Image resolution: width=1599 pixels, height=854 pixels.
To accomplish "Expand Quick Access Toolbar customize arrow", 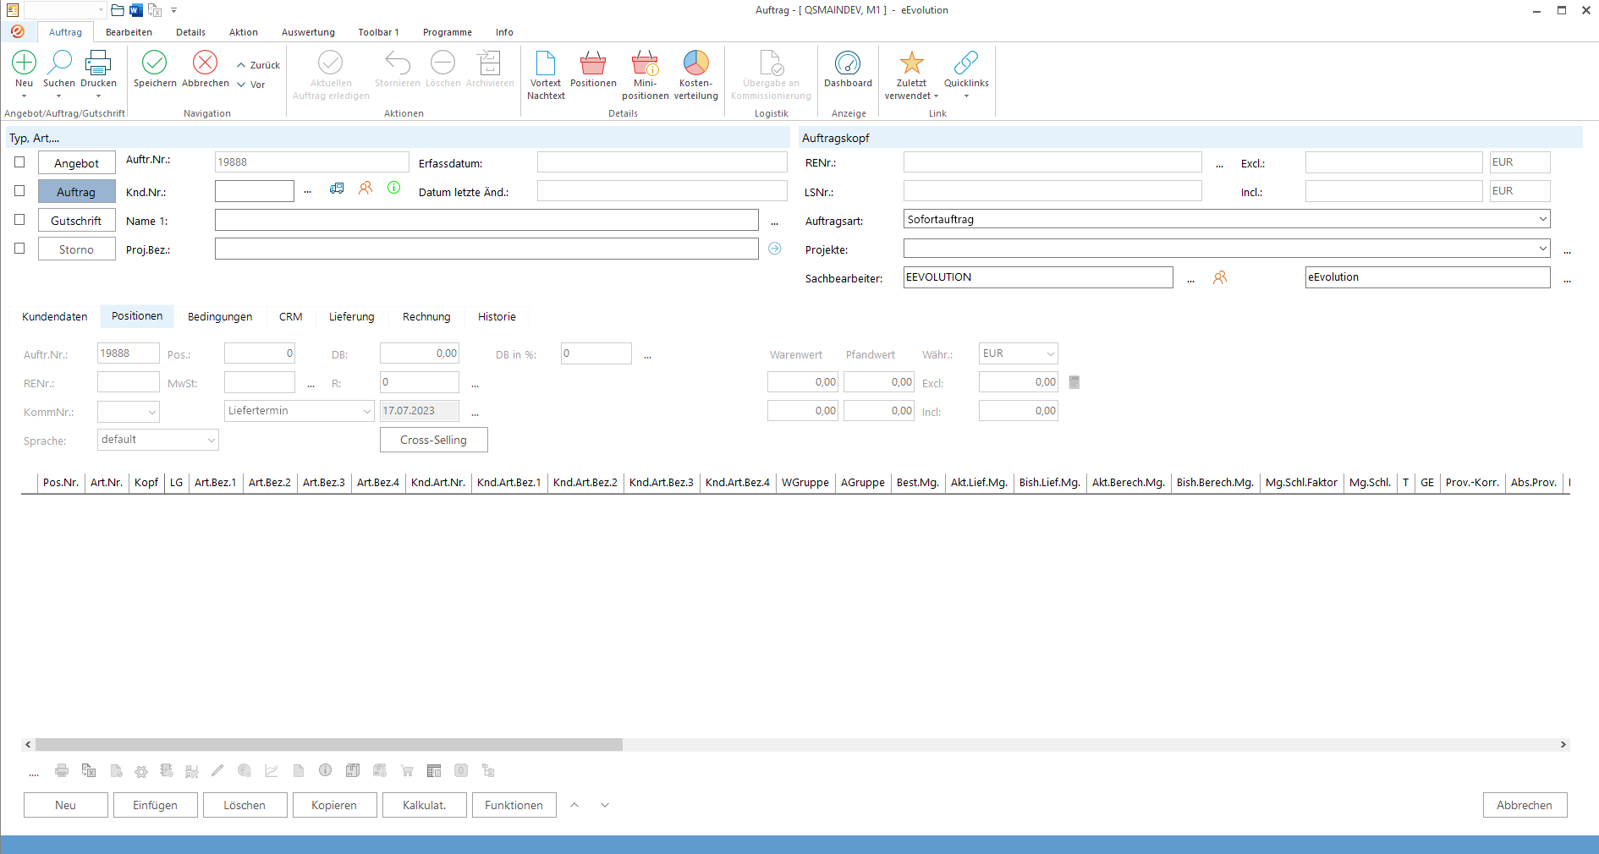I will tap(173, 10).
